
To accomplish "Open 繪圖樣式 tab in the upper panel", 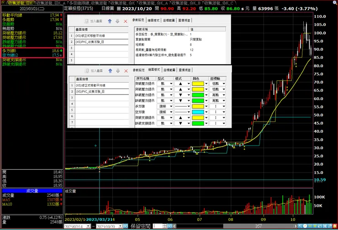I will coord(153,20).
